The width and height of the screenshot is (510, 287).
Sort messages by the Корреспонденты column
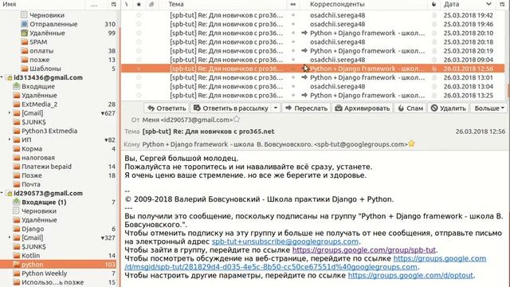tap(337, 4)
